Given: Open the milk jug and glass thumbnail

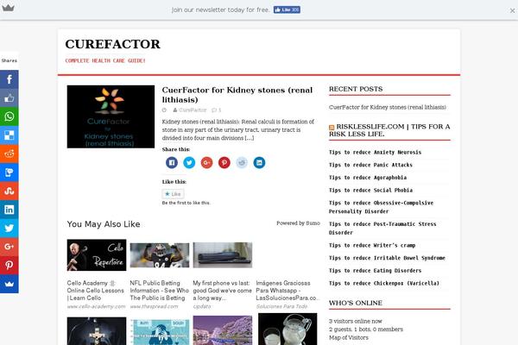Looking at the screenshot, I should (287, 329).
